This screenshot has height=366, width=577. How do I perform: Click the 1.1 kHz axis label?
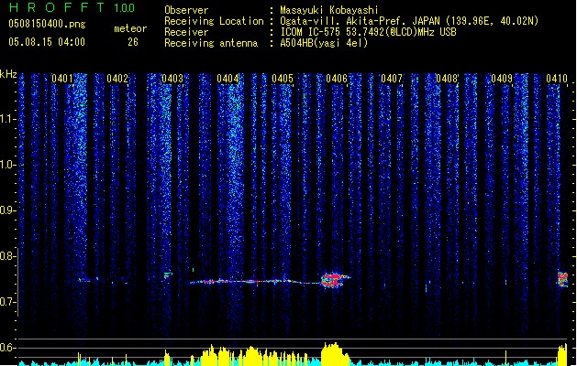coord(8,119)
